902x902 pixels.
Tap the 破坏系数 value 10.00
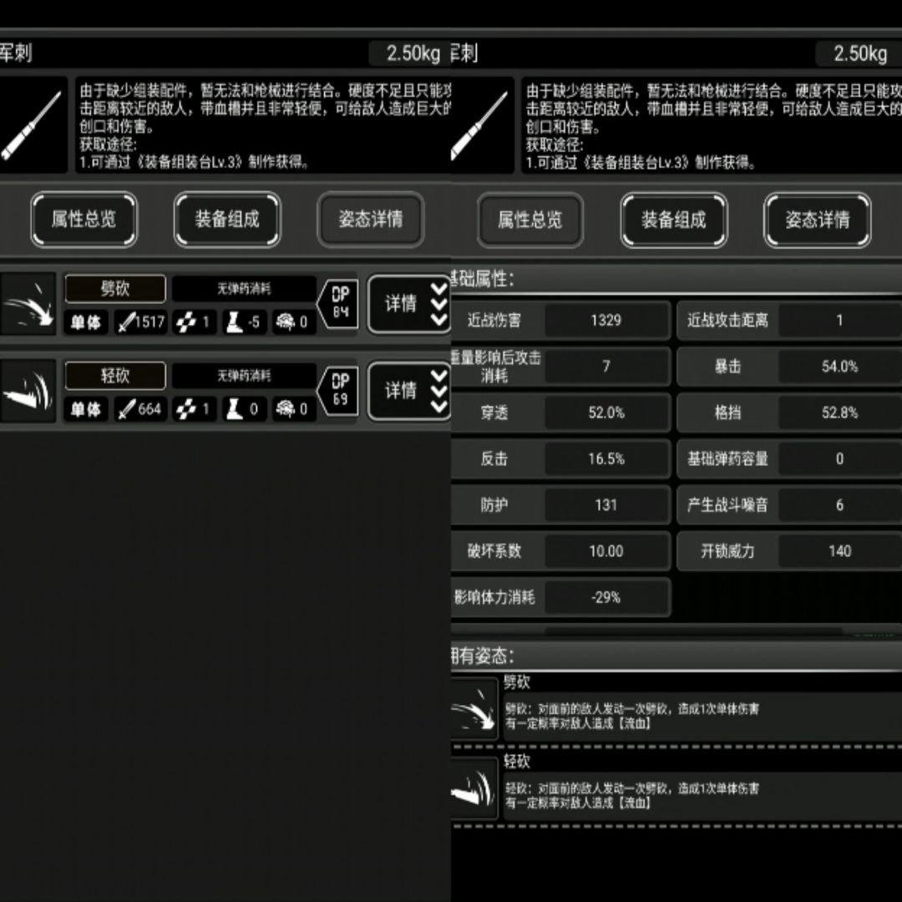tap(606, 551)
